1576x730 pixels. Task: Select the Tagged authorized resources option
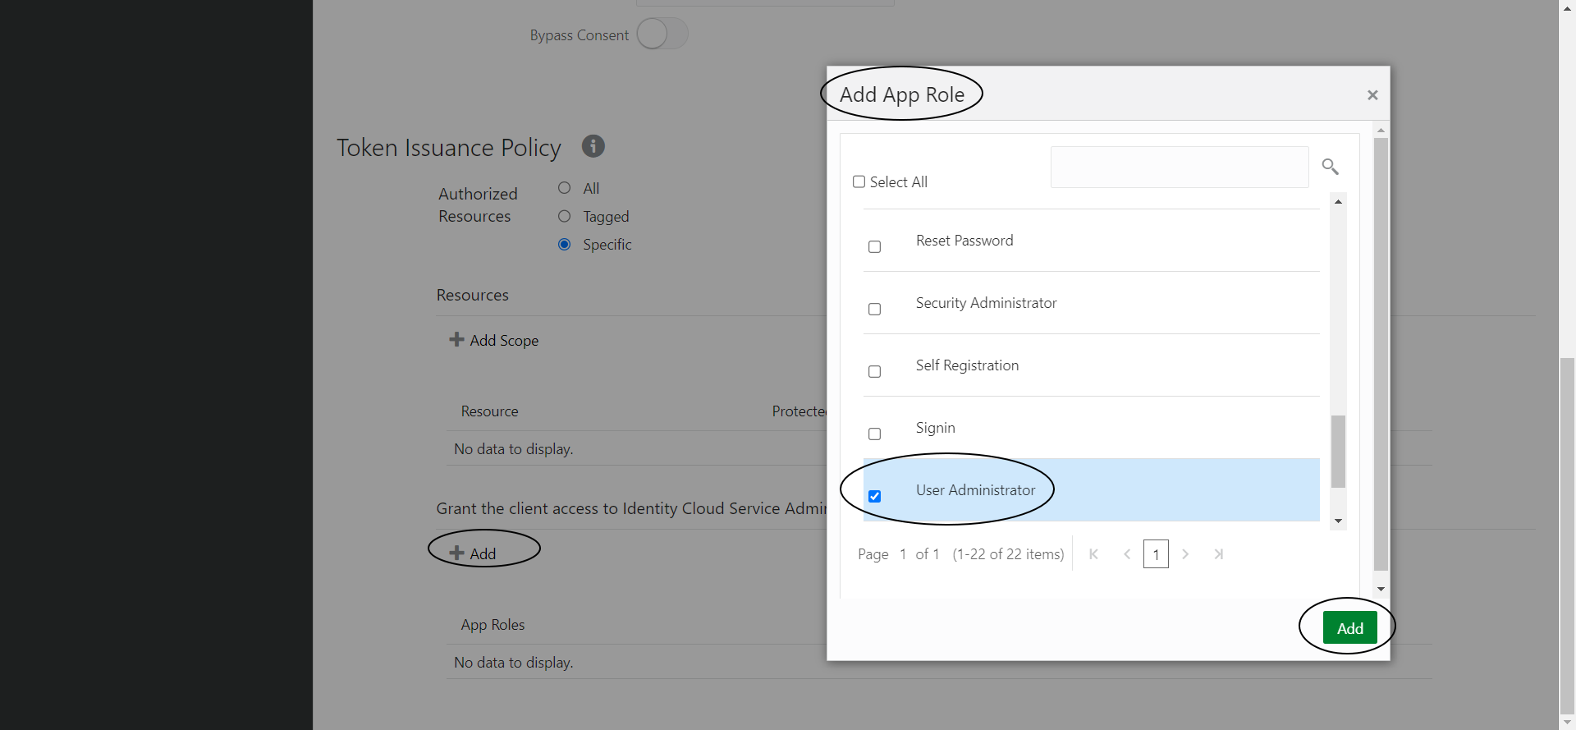coord(564,216)
